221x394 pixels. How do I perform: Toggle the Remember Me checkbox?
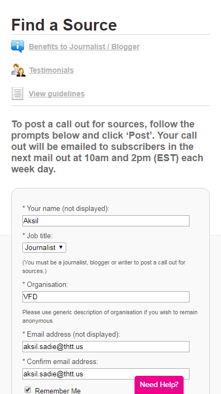(x=28, y=390)
